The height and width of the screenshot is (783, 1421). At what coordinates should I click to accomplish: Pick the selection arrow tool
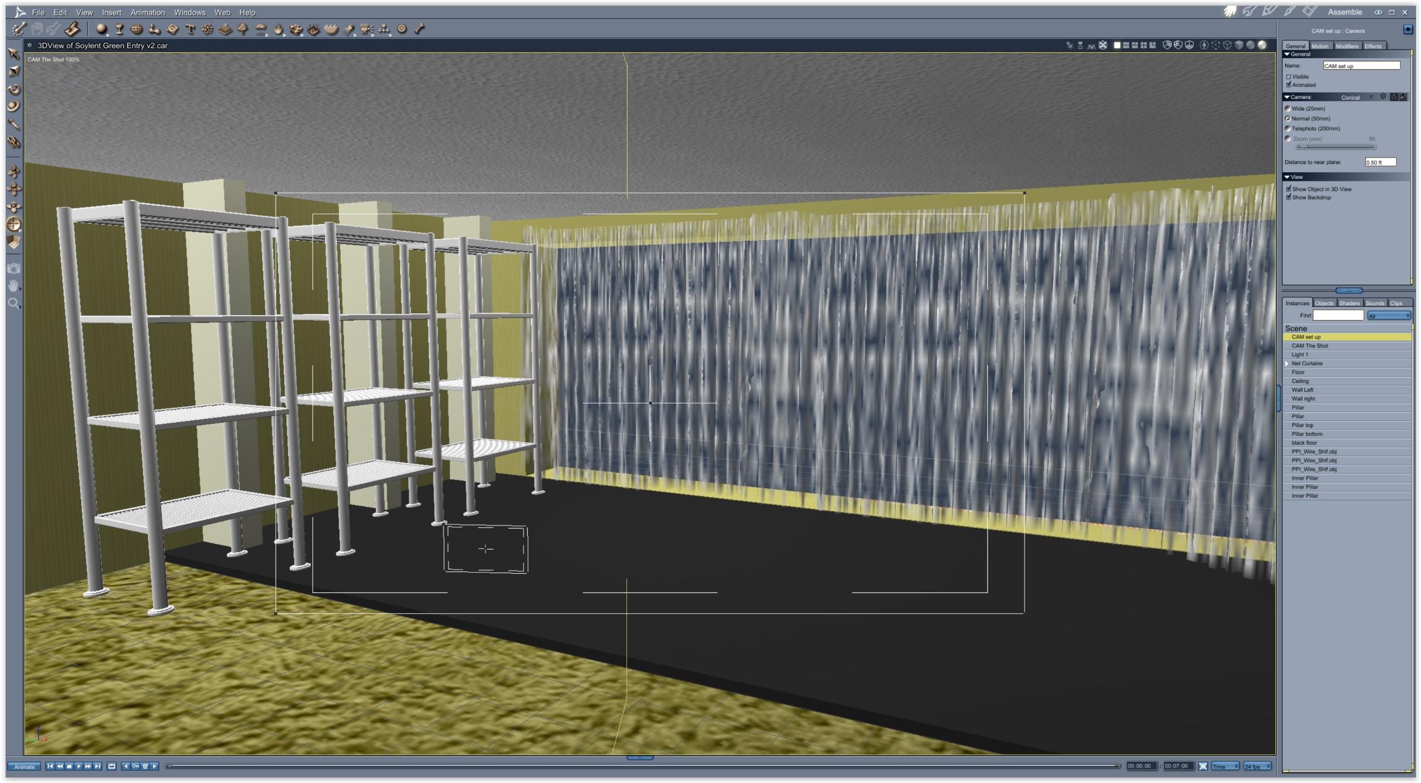point(14,54)
